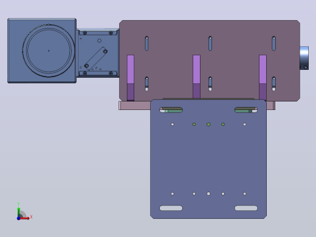Screen dimensions: 316x237
Task: Click the lower-left short slot on mauve plate
Action: (146, 84)
